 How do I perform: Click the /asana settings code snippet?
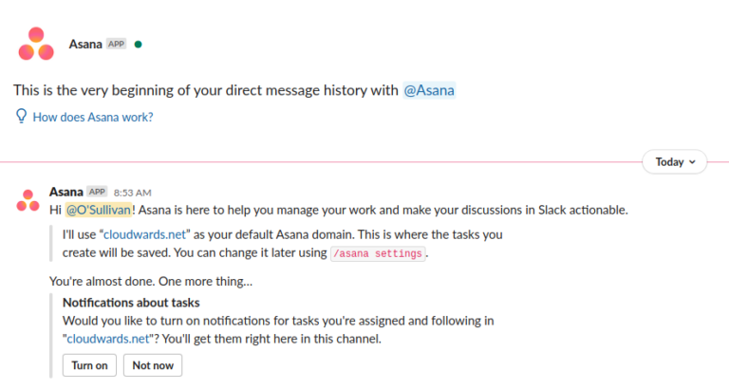[378, 253]
